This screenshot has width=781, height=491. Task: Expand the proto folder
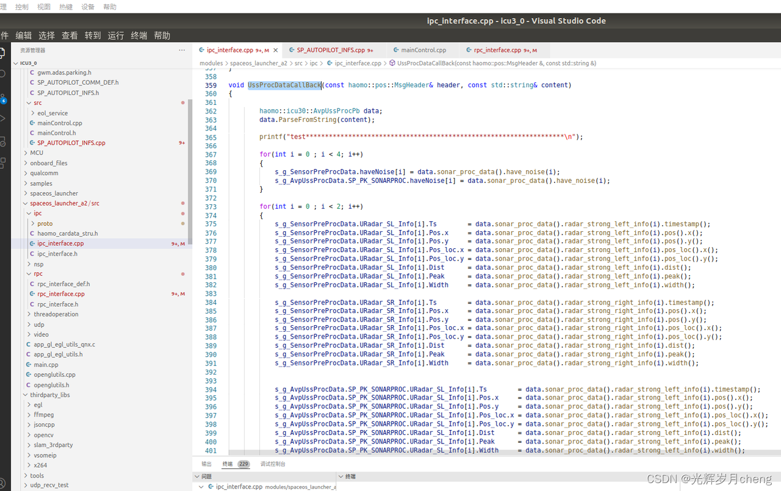click(101, 223)
